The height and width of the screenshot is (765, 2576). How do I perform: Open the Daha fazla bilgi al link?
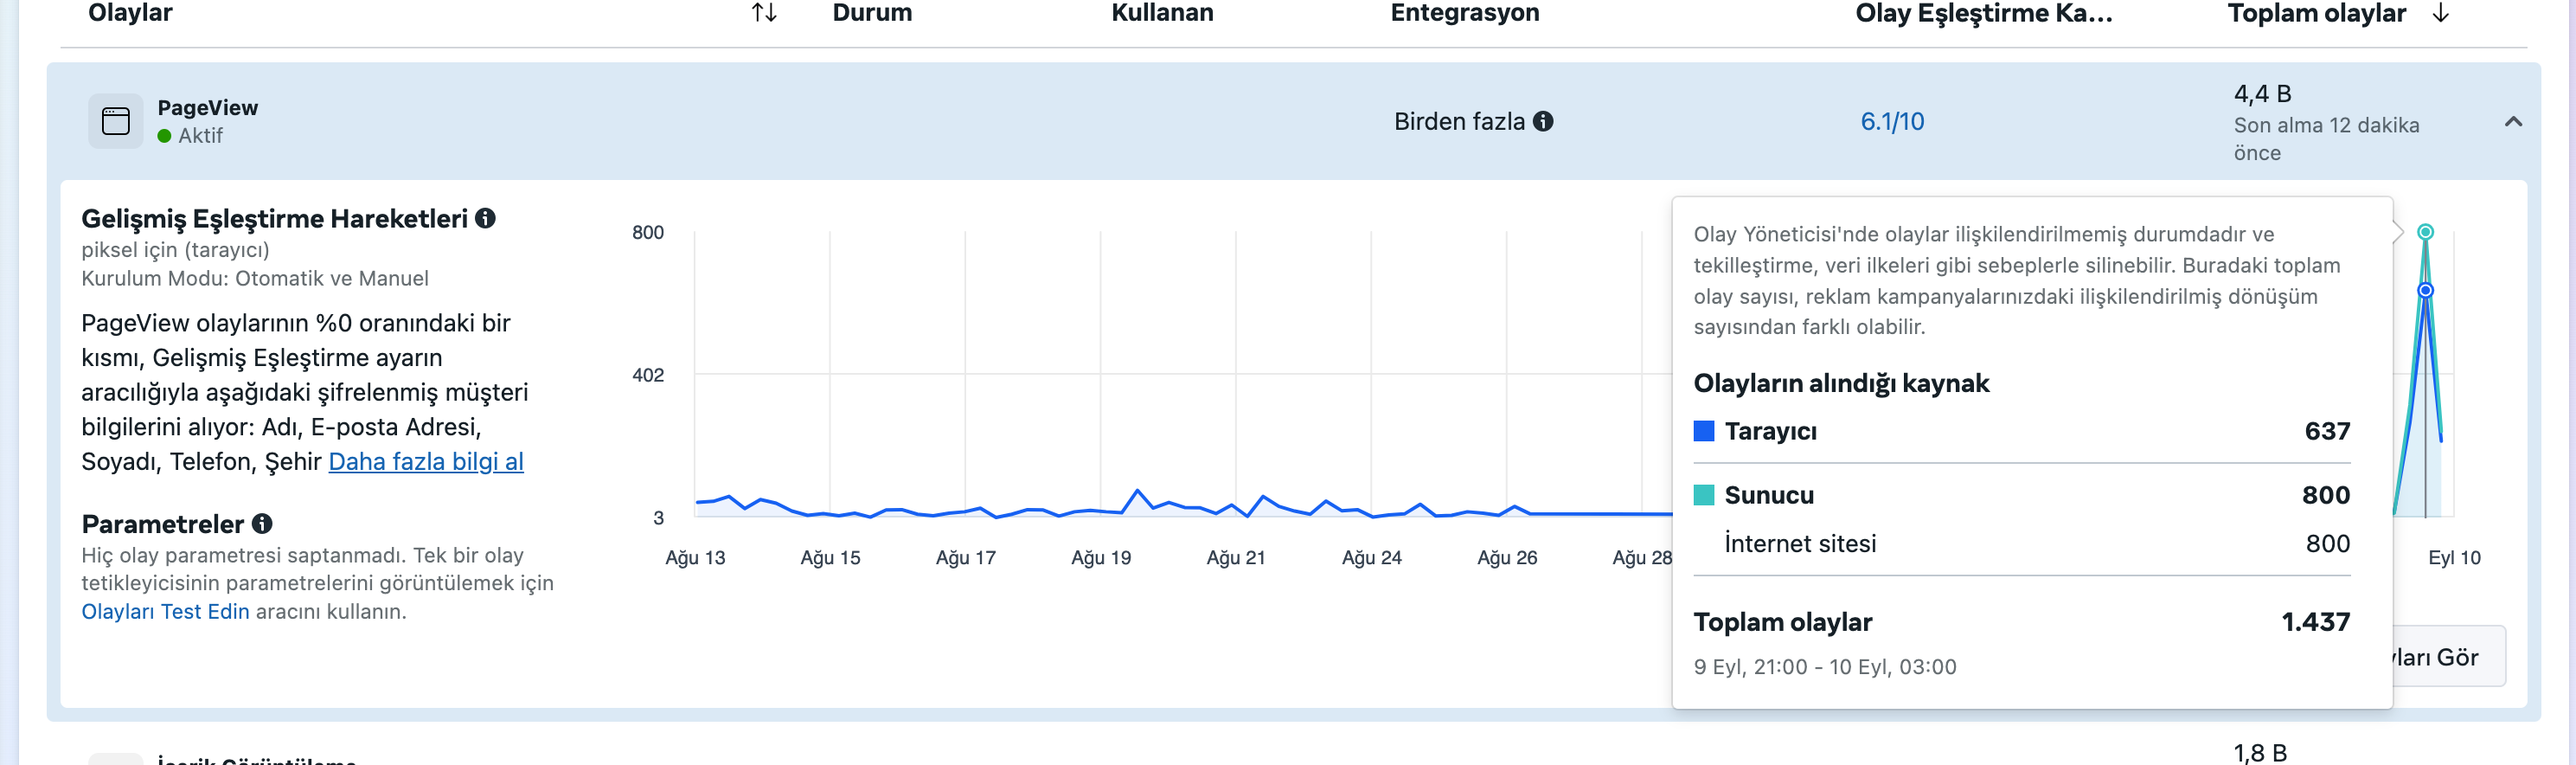[426, 461]
